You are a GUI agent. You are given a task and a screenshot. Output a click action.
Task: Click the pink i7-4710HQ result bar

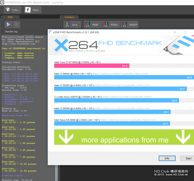[92, 66]
